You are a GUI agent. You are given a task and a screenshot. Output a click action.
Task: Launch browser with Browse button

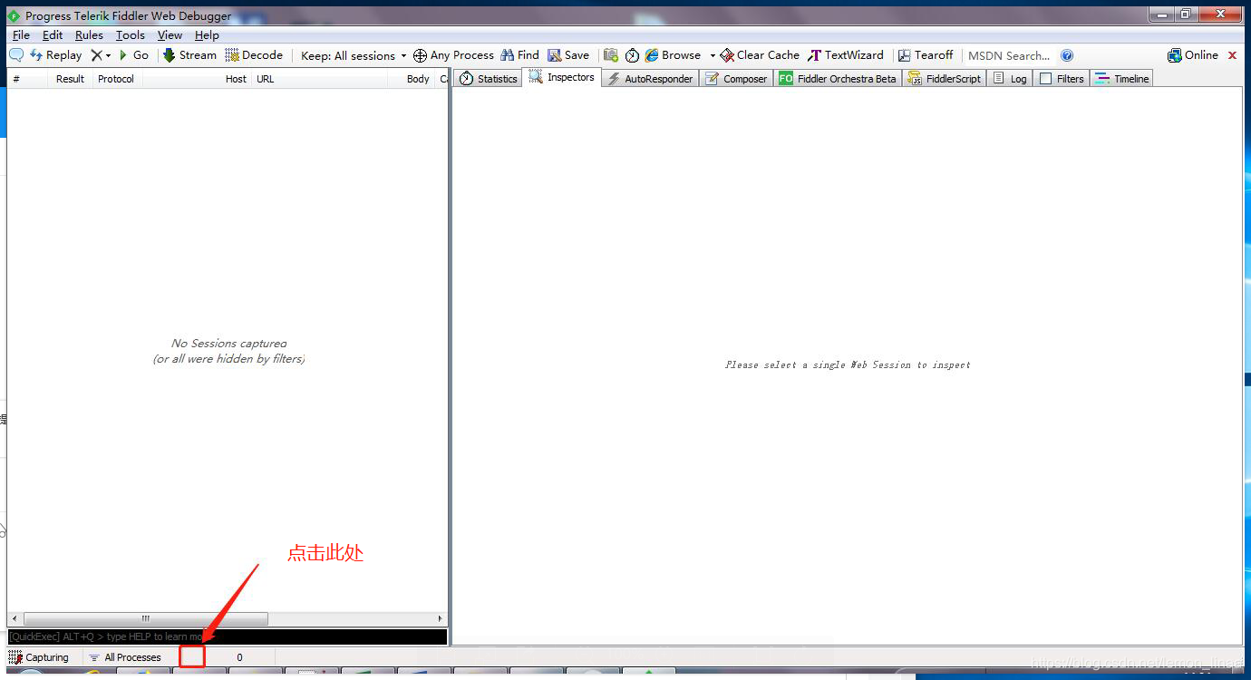click(x=673, y=55)
